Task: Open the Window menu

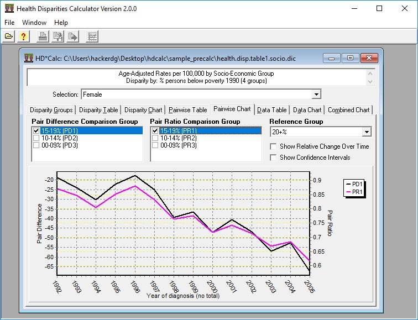Action: (x=34, y=23)
